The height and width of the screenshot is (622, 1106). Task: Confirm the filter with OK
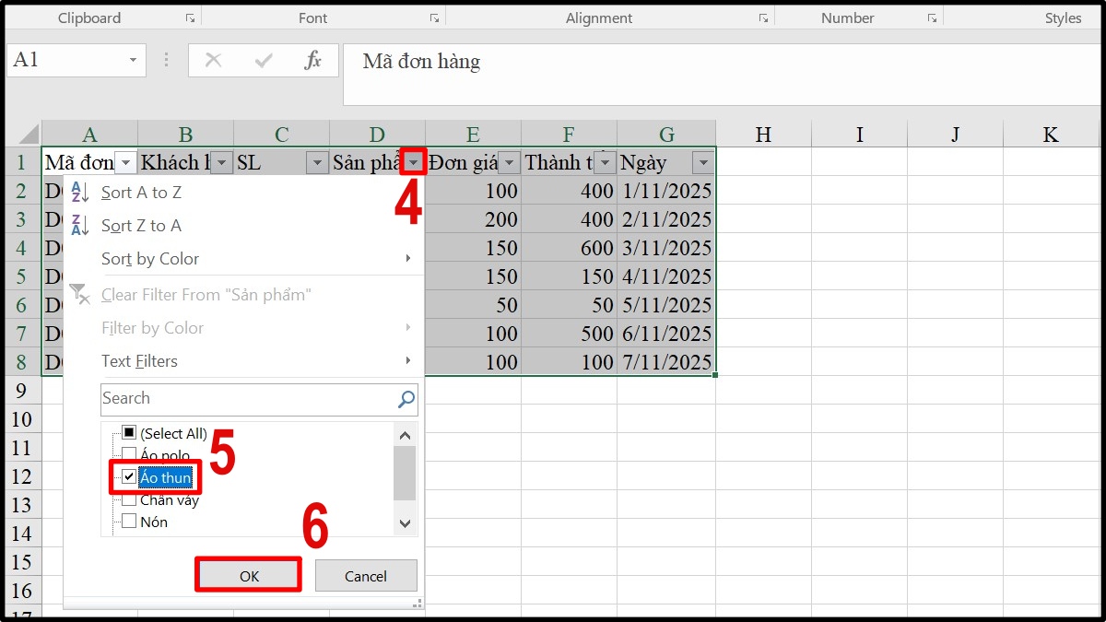247,573
